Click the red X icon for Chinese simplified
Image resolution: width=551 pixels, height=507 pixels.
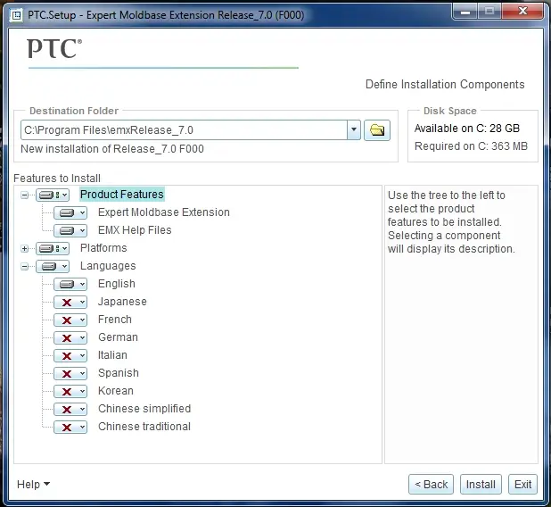(67, 410)
